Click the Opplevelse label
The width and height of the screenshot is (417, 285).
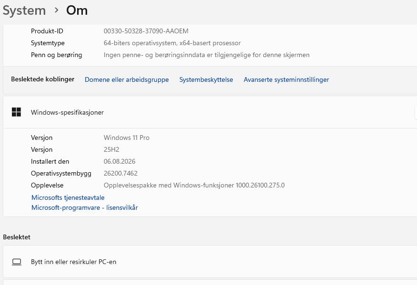[47, 185]
